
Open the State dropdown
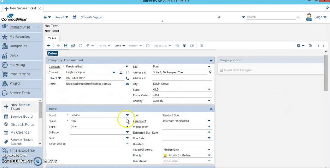[x=209, y=90]
